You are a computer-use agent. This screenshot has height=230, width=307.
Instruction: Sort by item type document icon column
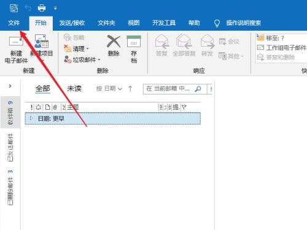click(x=48, y=107)
